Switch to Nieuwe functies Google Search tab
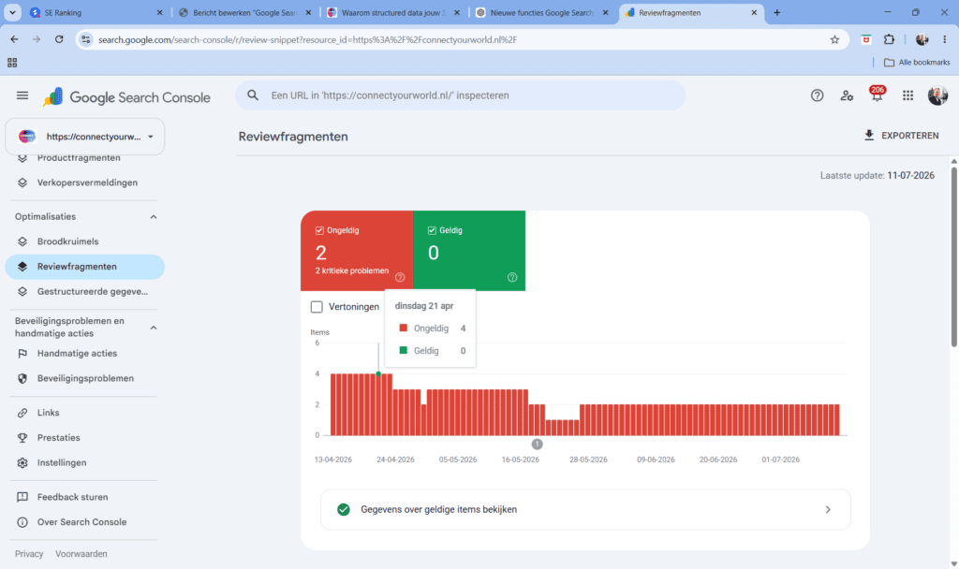 pos(542,12)
